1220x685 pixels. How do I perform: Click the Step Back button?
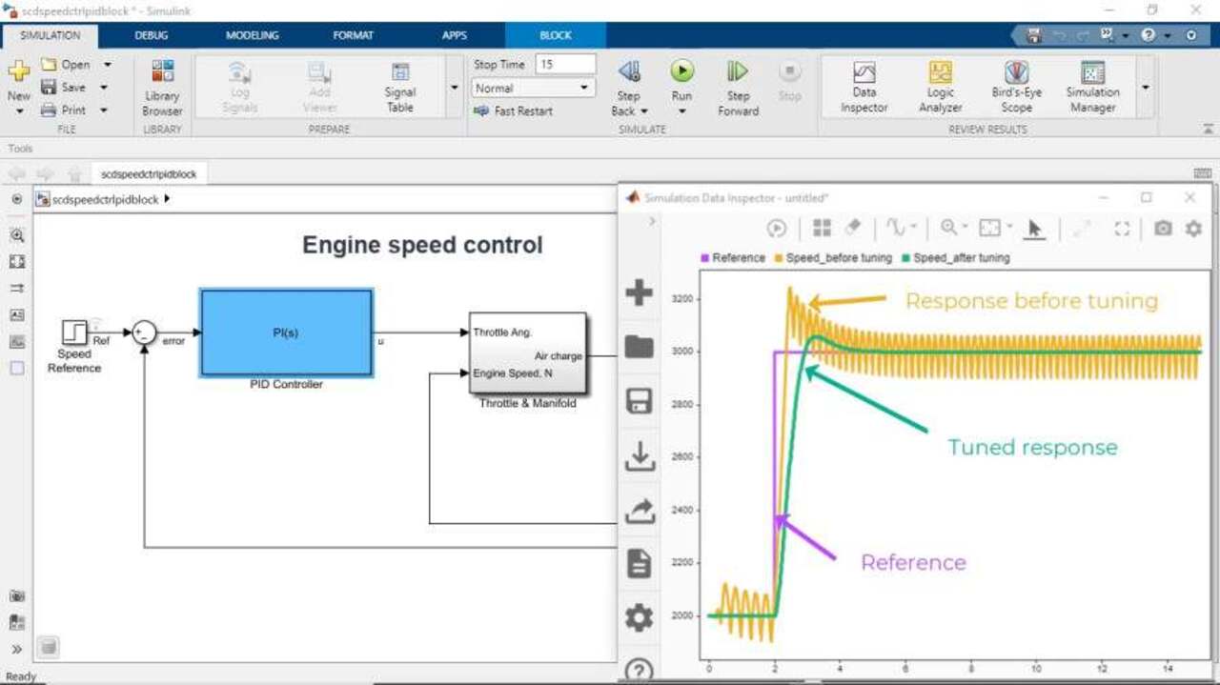628,87
